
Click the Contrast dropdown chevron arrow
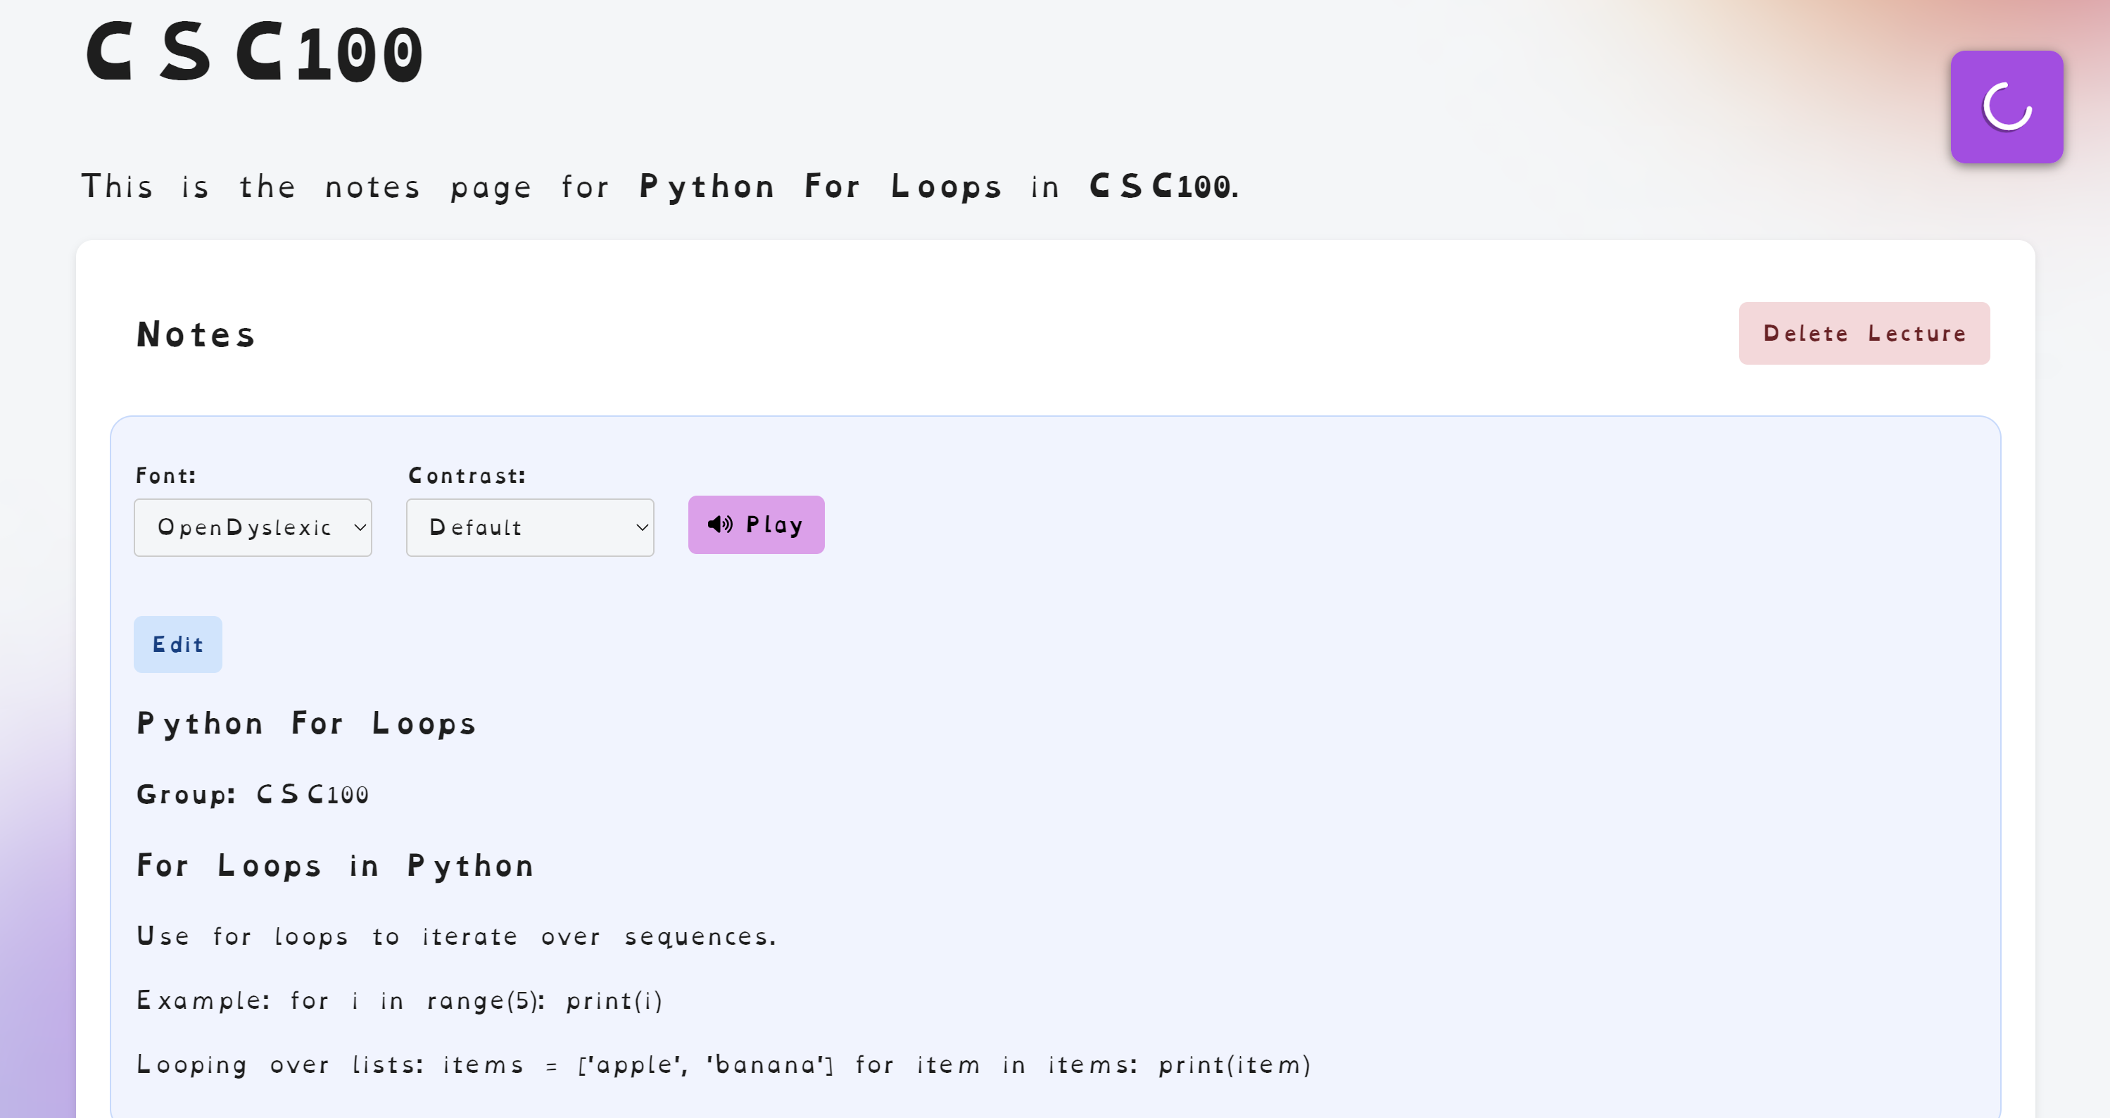coord(642,528)
